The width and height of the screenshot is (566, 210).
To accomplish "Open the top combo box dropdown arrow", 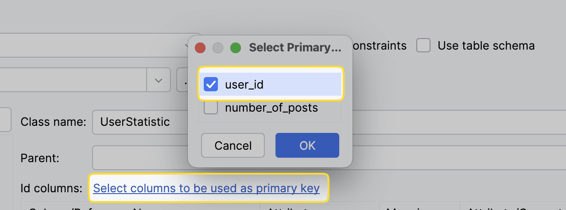I will (x=188, y=45).
